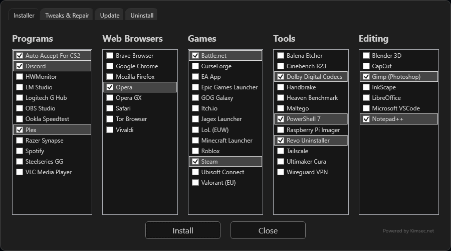
Task: Uncheck the PowerShell 7 checkbox
Action: pyautogui.click(x=281, y=119)
